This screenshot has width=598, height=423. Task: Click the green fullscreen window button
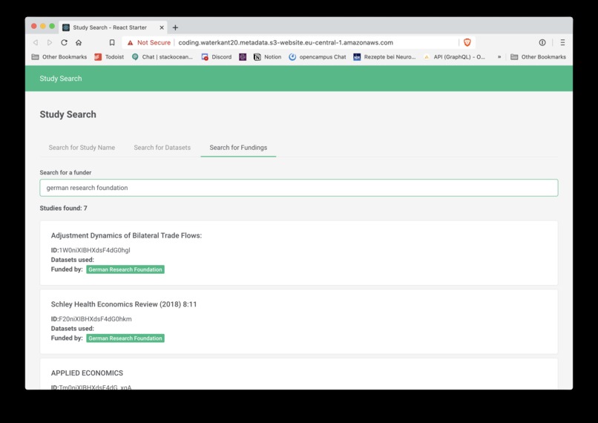pos(52,26)
